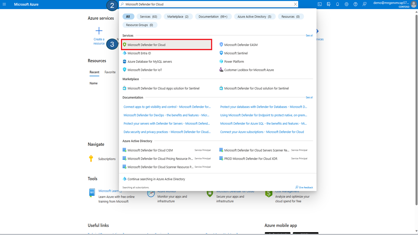Filter results by Marketplace (2)
The image size is (418, 235).
tap(178, 17)
